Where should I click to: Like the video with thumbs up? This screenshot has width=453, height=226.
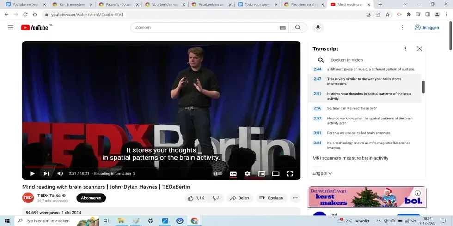pos(196,198)
